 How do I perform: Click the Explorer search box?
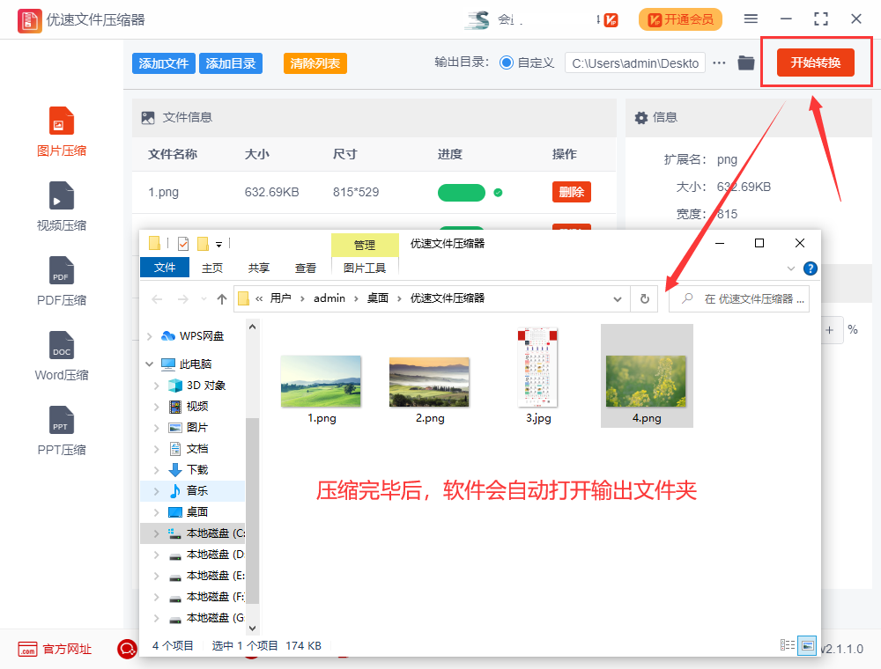point(739,298)
